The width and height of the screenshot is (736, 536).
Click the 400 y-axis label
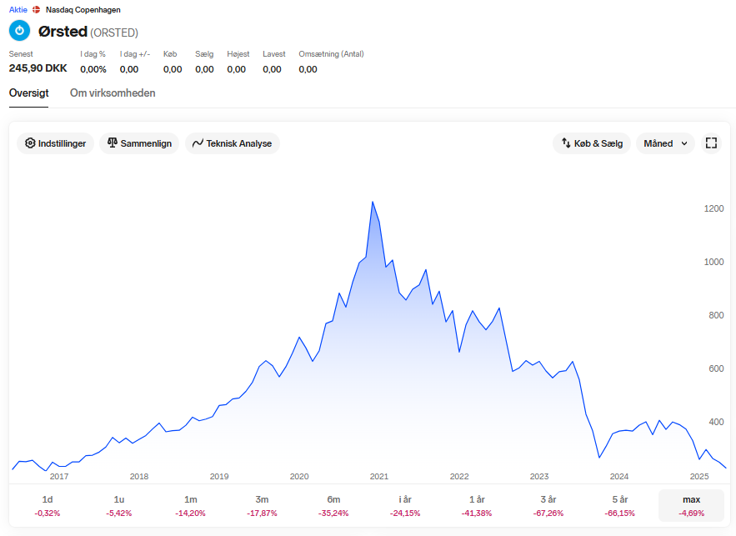[716, 422]
